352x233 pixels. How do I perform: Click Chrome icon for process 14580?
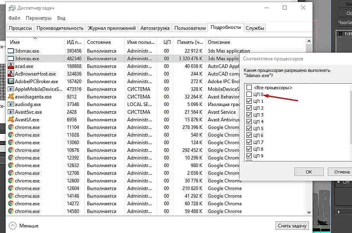[x=11, y=211]
